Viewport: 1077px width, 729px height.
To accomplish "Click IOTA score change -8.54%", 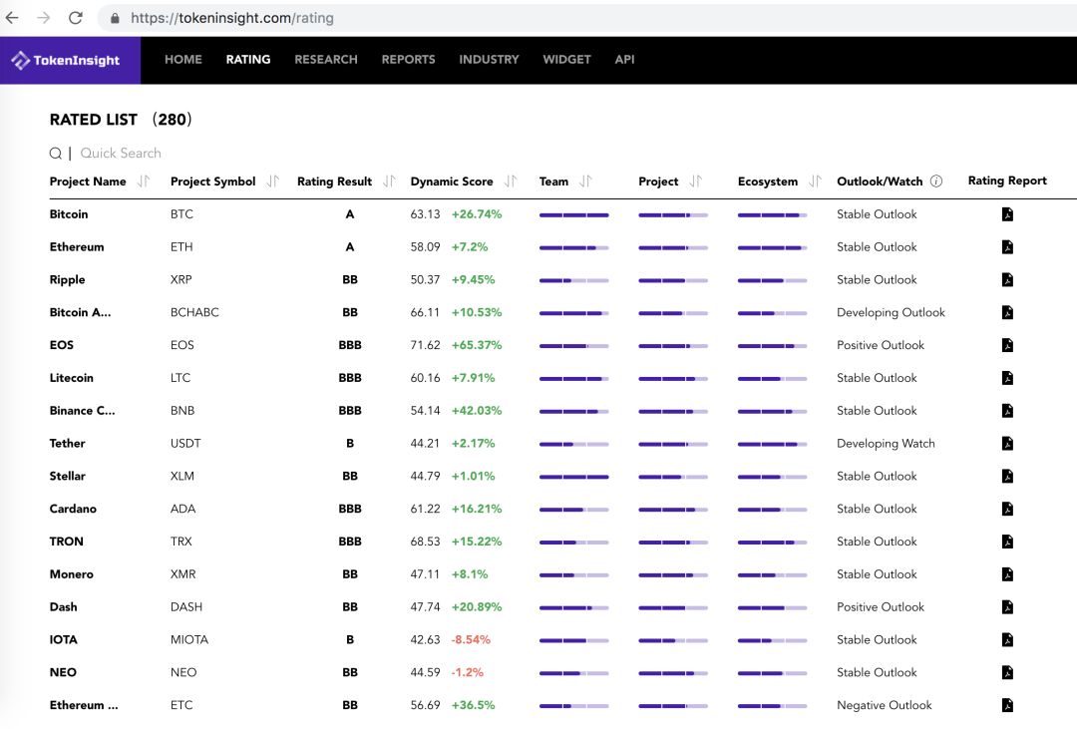I will coord(471,639).
